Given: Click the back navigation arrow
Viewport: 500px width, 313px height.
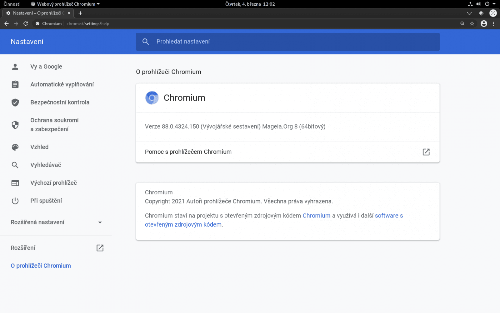Looking at the screenshot, I should pos(7,23).
